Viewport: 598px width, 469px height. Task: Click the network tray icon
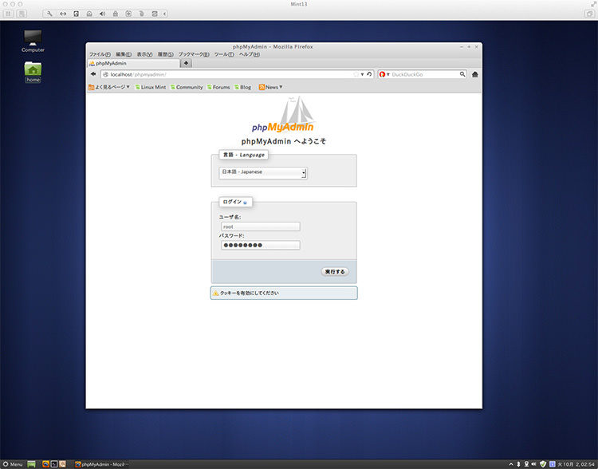[x=526, y=464]
